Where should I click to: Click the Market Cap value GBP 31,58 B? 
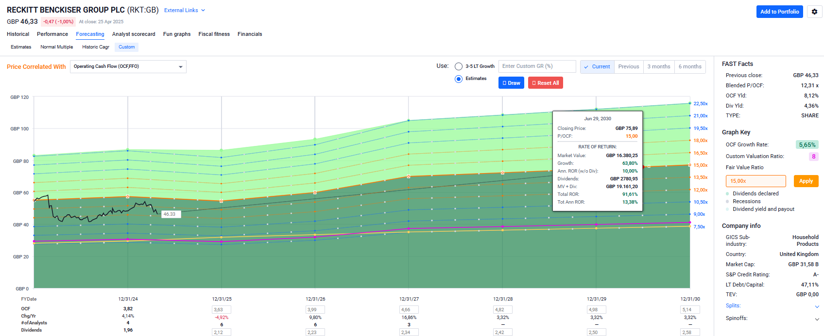tap(804, 264)
